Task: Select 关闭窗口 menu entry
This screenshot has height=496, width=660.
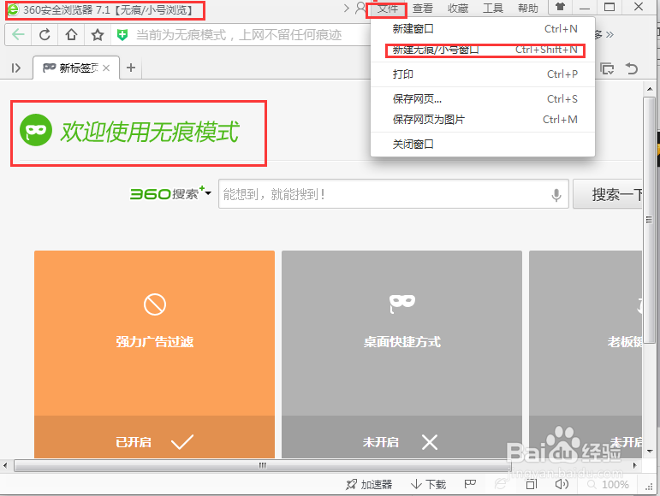Action: click(483, 145)
